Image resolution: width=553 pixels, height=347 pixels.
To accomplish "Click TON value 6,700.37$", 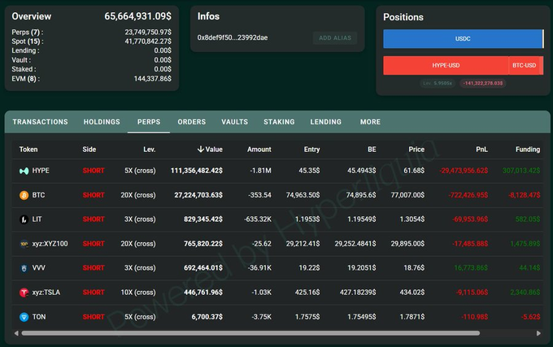I will (x=207, y=317).
